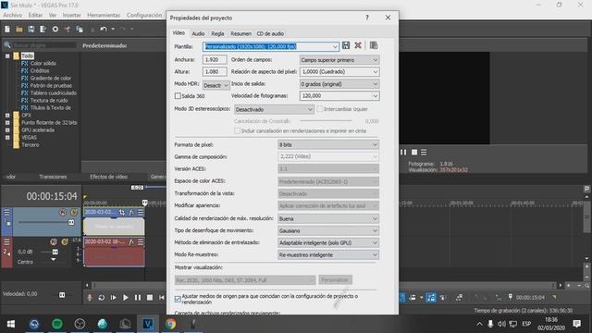Expand the GPU acelerada folder
592x333 pixels.
click(x=7, y=129)
